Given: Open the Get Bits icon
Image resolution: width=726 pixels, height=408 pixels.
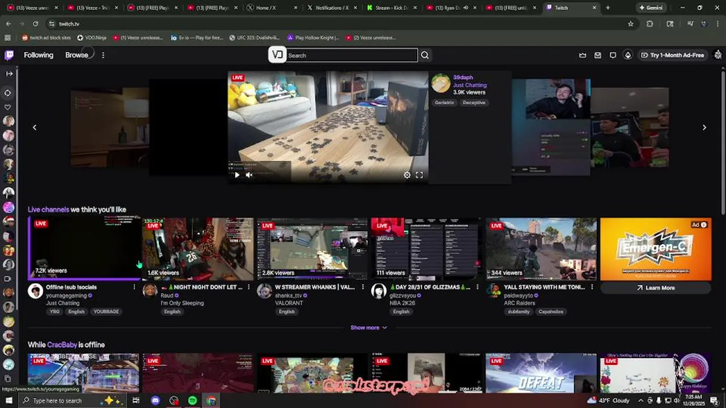Looking at the screenshot, I should 628,55.
